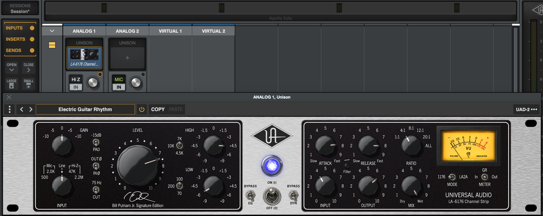
Task: Select the VIRTUAL 2 channel header
Action: [213, 31]
